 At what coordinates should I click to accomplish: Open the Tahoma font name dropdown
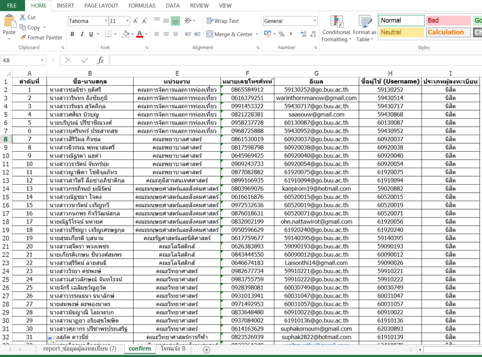coord(105,21)
